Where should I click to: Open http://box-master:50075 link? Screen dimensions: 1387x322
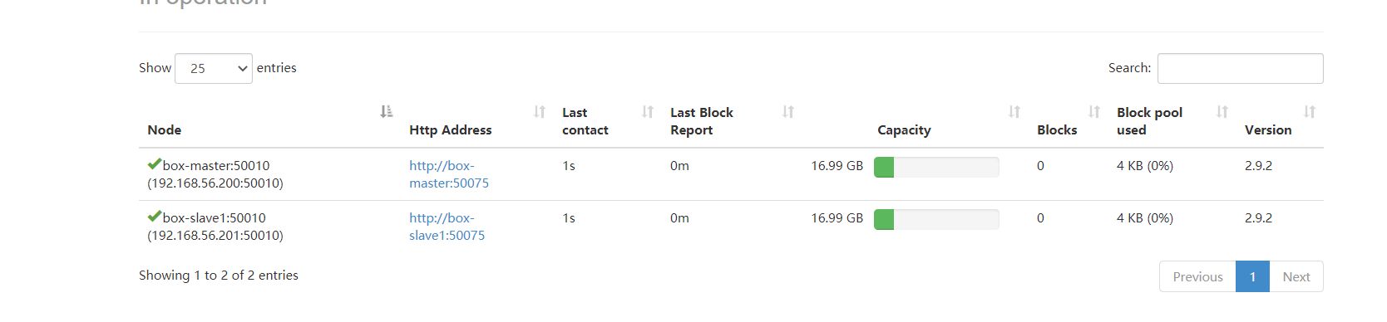point(449,174)
